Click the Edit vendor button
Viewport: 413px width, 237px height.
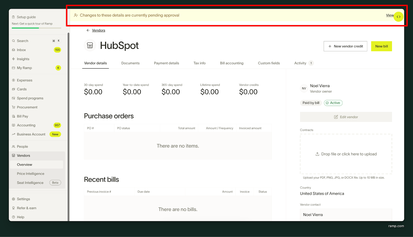(346, 117)
